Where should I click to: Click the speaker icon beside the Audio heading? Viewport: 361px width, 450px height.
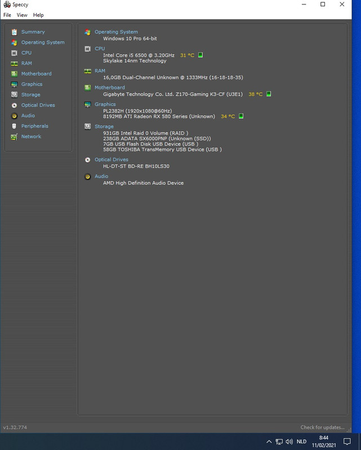point(88,177)
